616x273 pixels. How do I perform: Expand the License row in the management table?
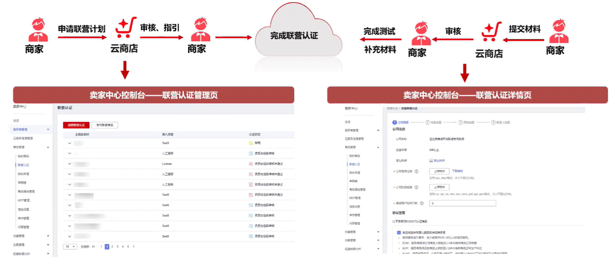click(69, 164)
